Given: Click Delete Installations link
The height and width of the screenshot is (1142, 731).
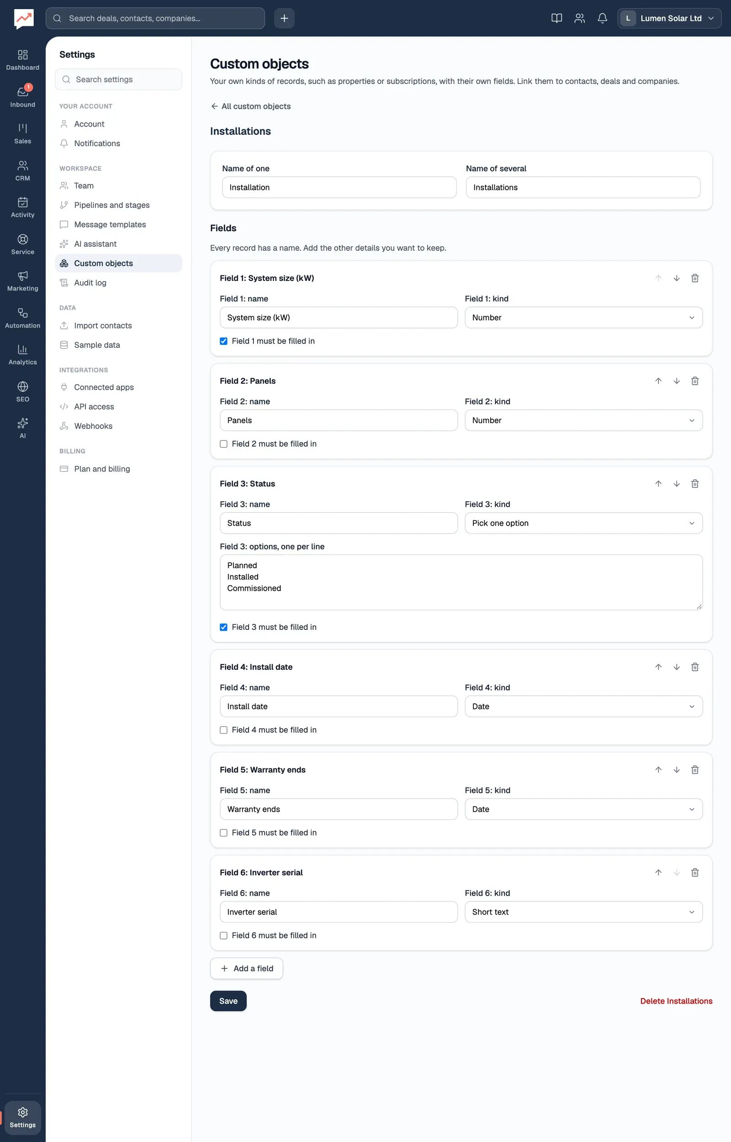Looking at the screenshot, I should pyautogui.click(x=676, y=1000).
